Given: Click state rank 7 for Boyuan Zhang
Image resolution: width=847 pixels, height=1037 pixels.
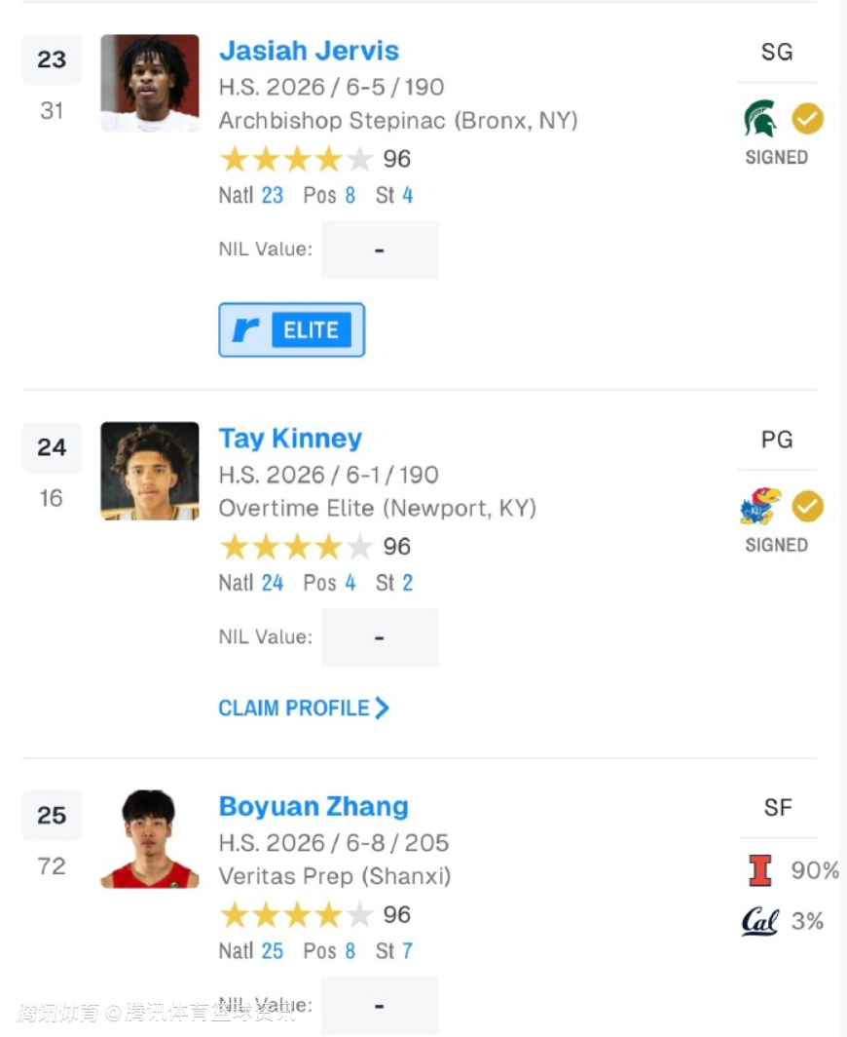Looking at the screenshot, I should coord(407,951).
